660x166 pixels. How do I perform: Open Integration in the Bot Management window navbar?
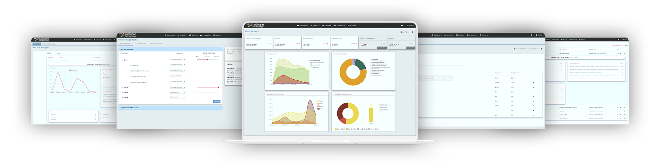pyautogui.click(x=206, y=35)
